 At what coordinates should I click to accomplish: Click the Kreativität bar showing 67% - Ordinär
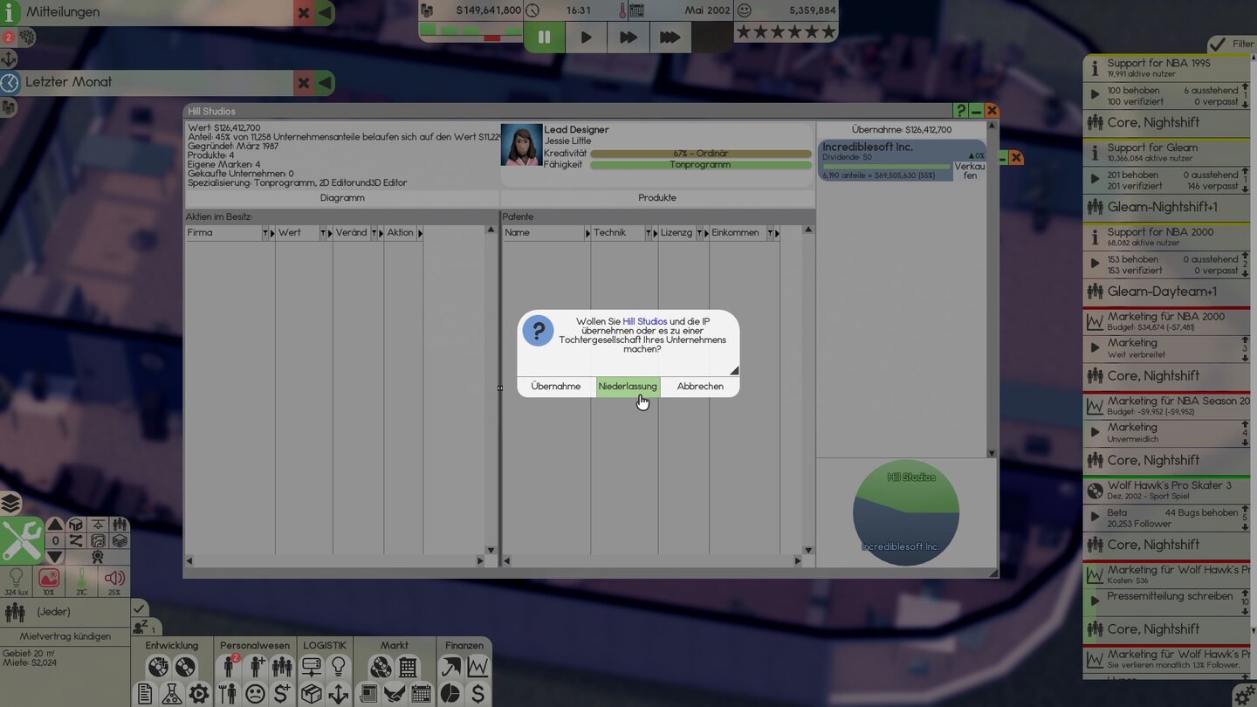click(701, 154)
